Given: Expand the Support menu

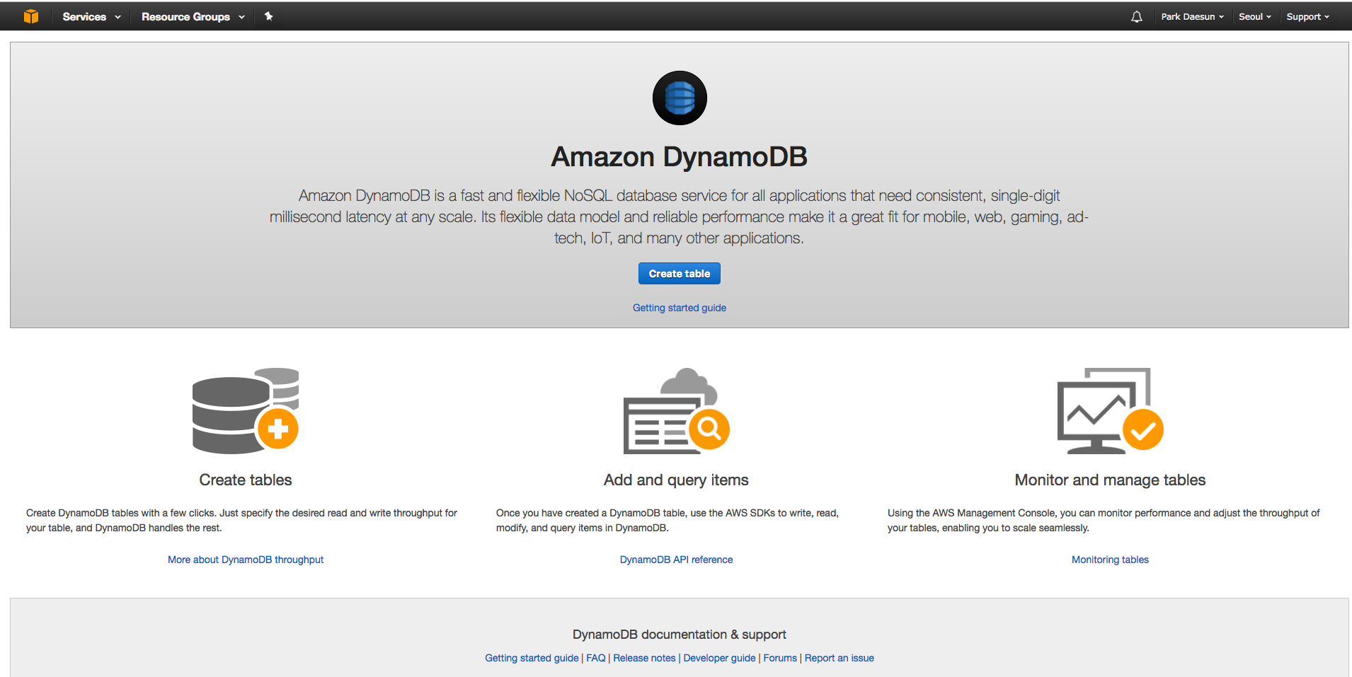Looking at the screenshot, I should (1307, 16).
